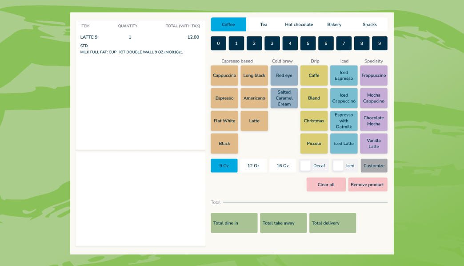Tap number key 1
This screenshot has height=266, width=464.
pyautogui.click(x=236, y=43)
